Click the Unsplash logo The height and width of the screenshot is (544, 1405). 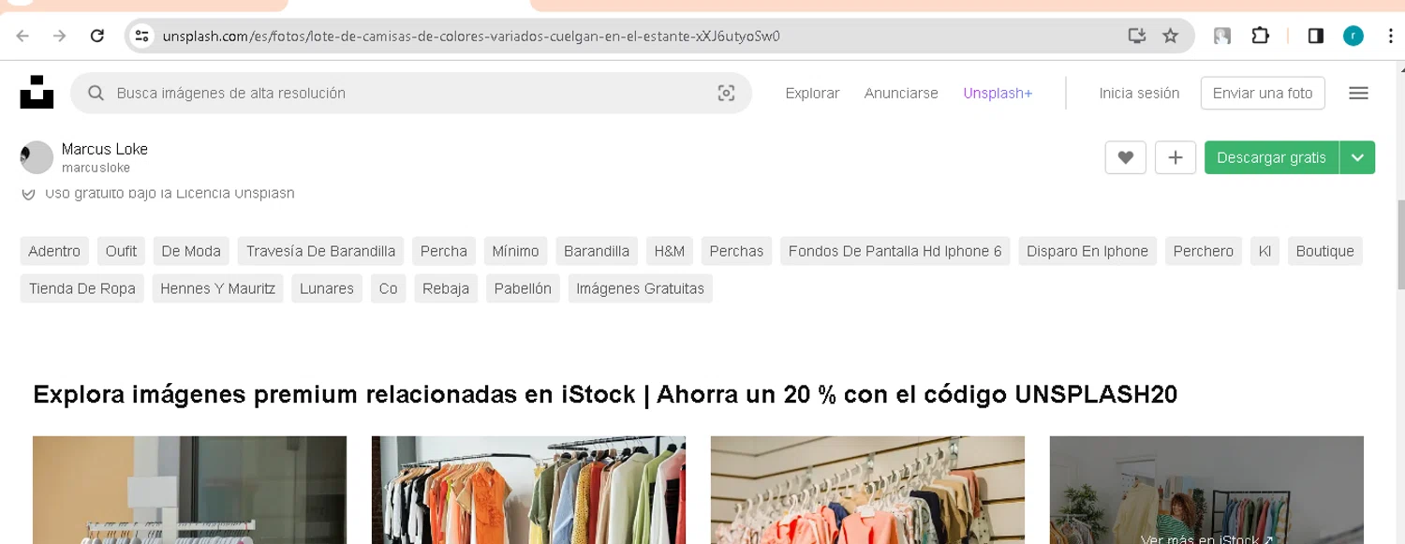click(x=37, y=93)
